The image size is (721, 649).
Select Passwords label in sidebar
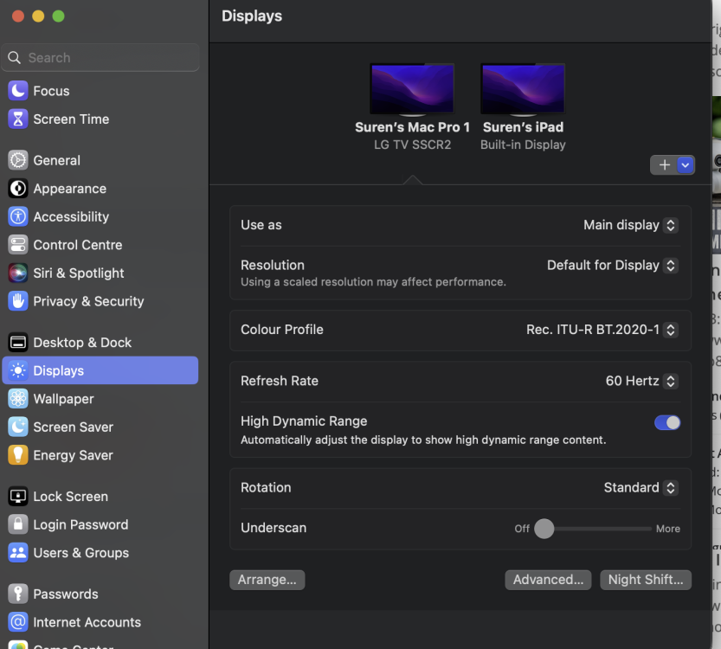click(x=66, y=594)
